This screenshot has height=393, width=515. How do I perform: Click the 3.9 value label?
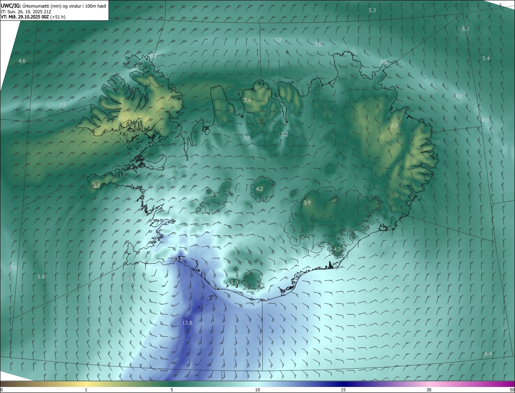point(307,203)
